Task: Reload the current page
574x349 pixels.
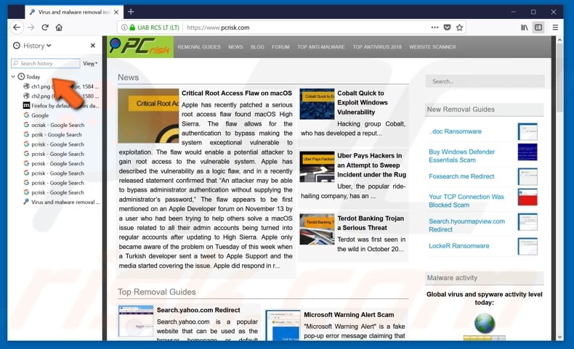Action: (x=45, y=28)
